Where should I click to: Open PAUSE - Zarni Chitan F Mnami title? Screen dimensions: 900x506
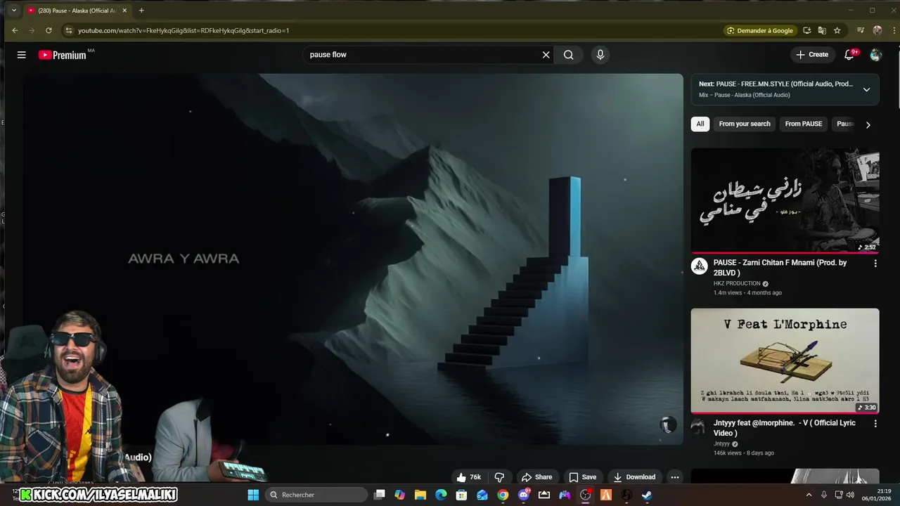780,268
